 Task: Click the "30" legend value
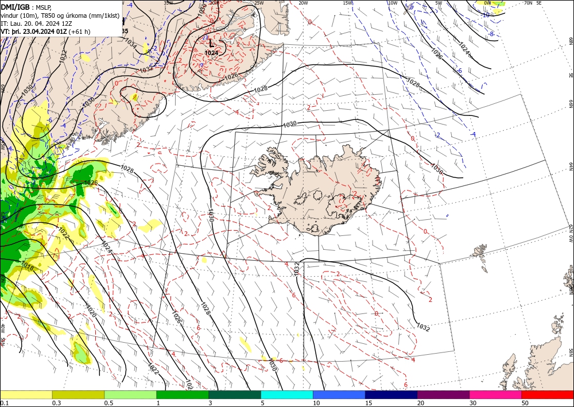[472, 403]
